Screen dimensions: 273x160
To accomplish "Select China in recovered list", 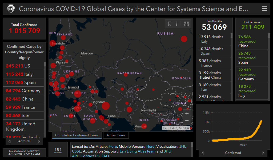I will tap(251, 41).
